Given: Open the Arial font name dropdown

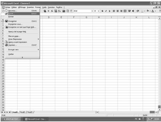Looking at the screenshot, I should (x=92, y=11).
